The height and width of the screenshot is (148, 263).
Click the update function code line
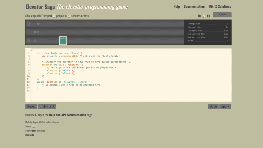[x=63, y=82]
